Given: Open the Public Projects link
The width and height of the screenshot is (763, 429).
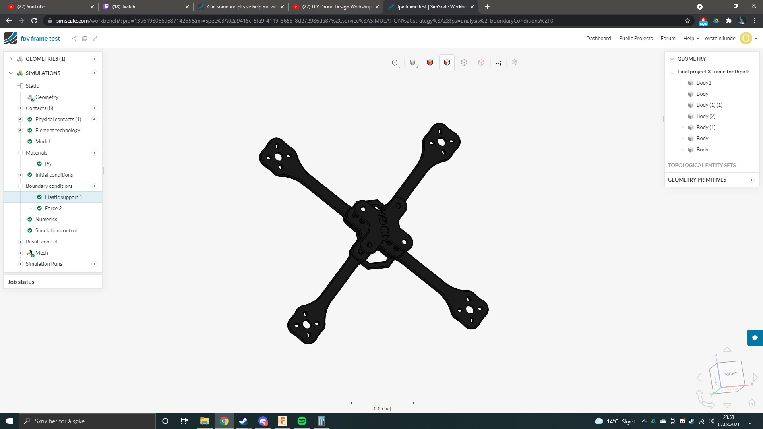Looking at the screenshot, I should (x=635, y=39).
